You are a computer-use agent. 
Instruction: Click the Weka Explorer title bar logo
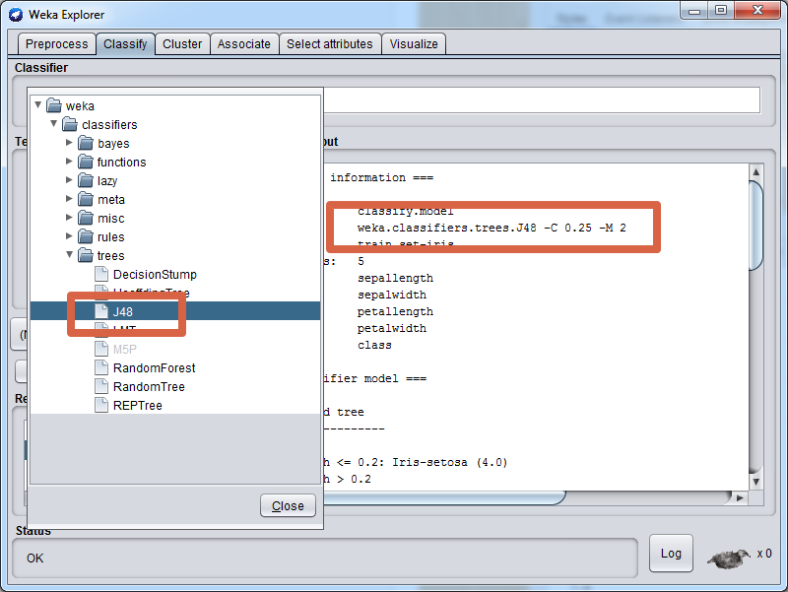pyautogui.click(x=16, y=15)
